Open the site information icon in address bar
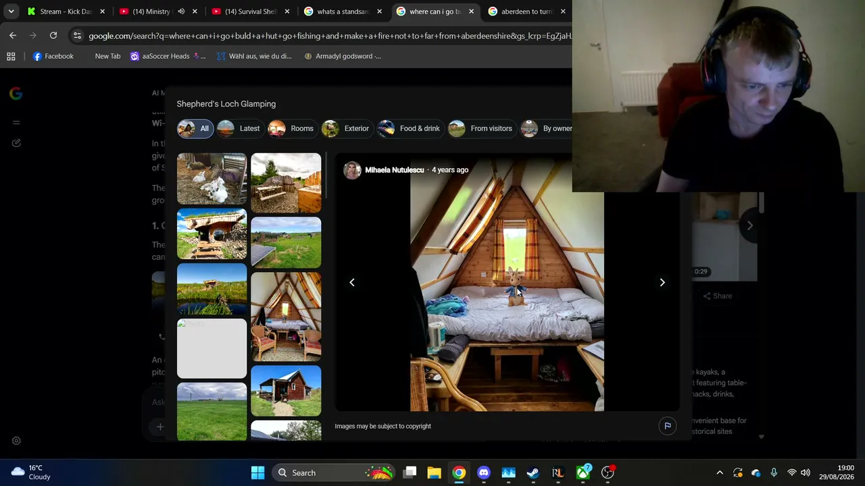Screen dimensions: 865x486 pyautogui.click(x=78, y=36)
